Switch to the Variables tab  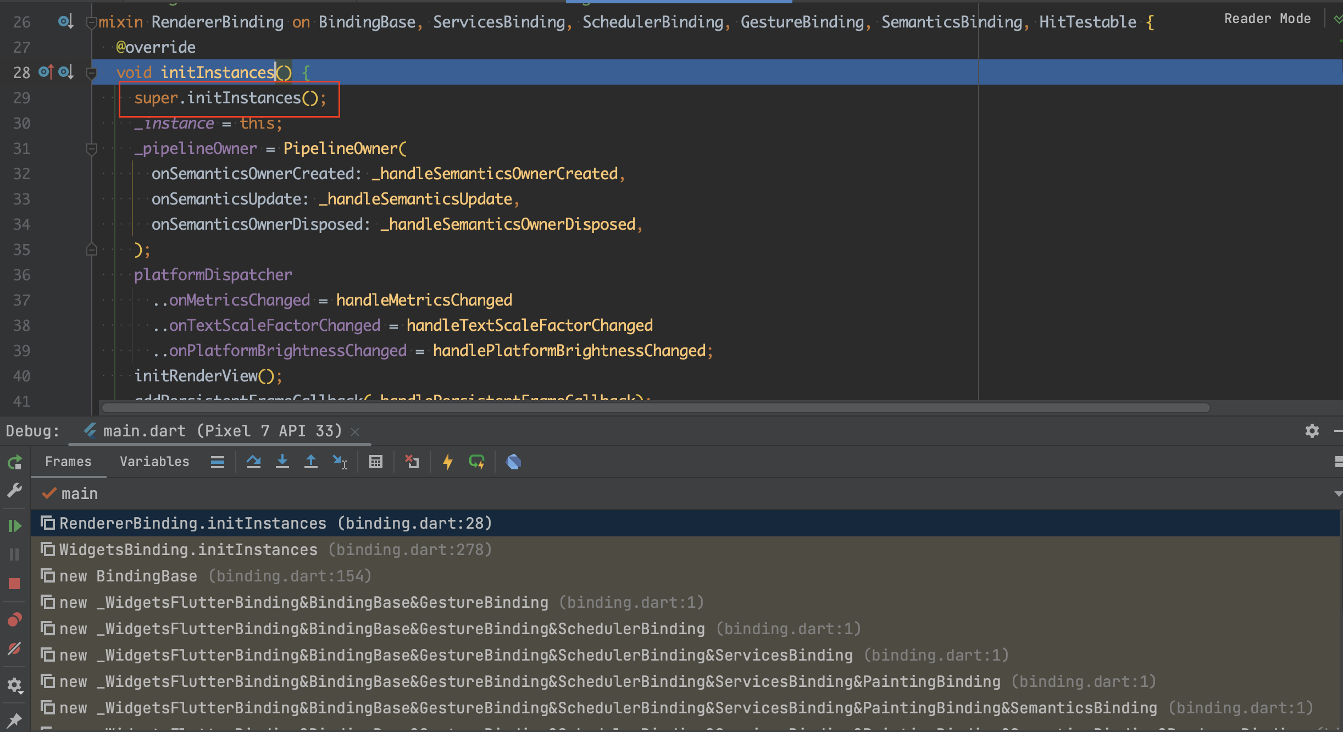point(154,462)
